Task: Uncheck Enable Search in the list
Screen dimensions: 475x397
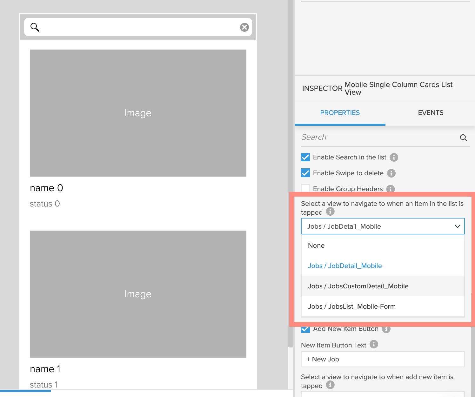Action: coord(305,157)
